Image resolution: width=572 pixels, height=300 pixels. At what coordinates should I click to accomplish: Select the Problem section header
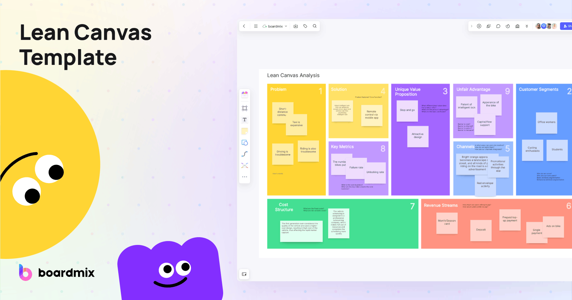(x=278, y=89)
